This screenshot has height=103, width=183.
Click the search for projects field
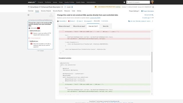point(138,2)
